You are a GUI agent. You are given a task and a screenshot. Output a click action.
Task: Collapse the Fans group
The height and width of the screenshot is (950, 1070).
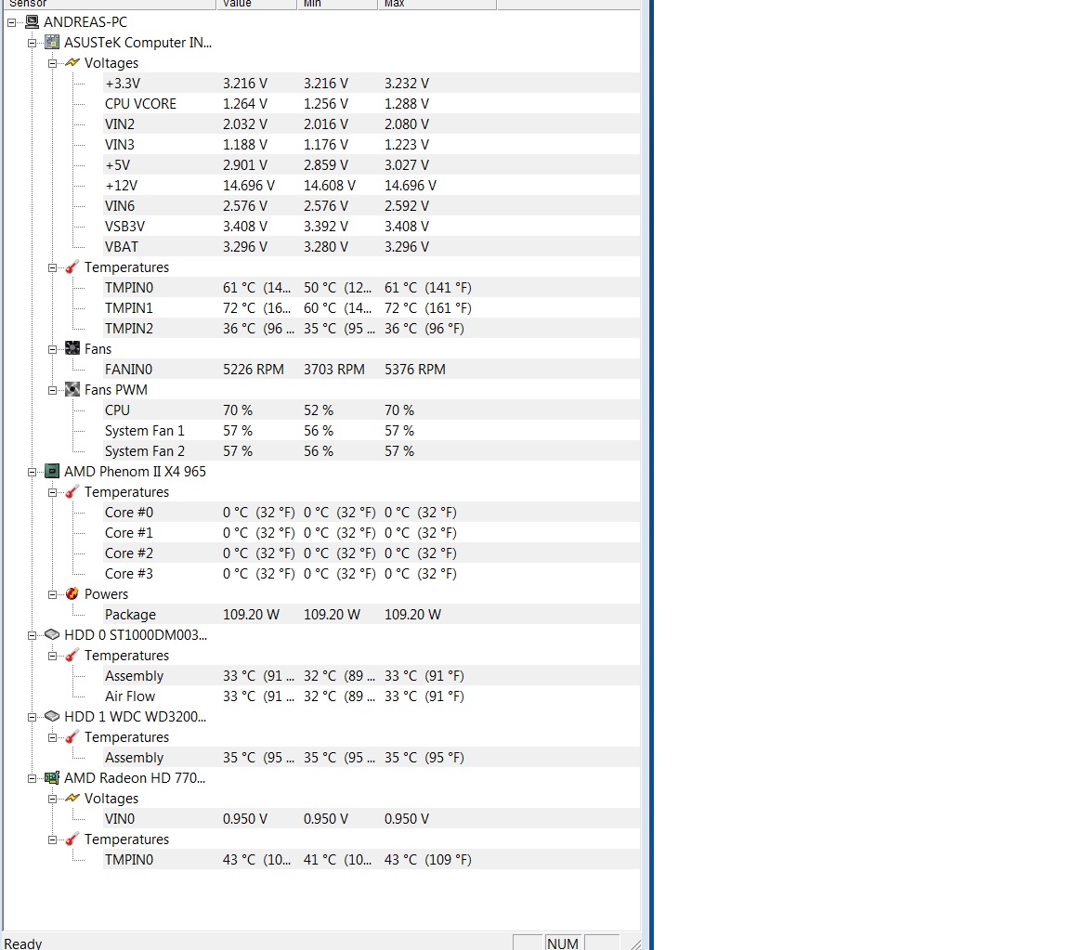(53, 349)
